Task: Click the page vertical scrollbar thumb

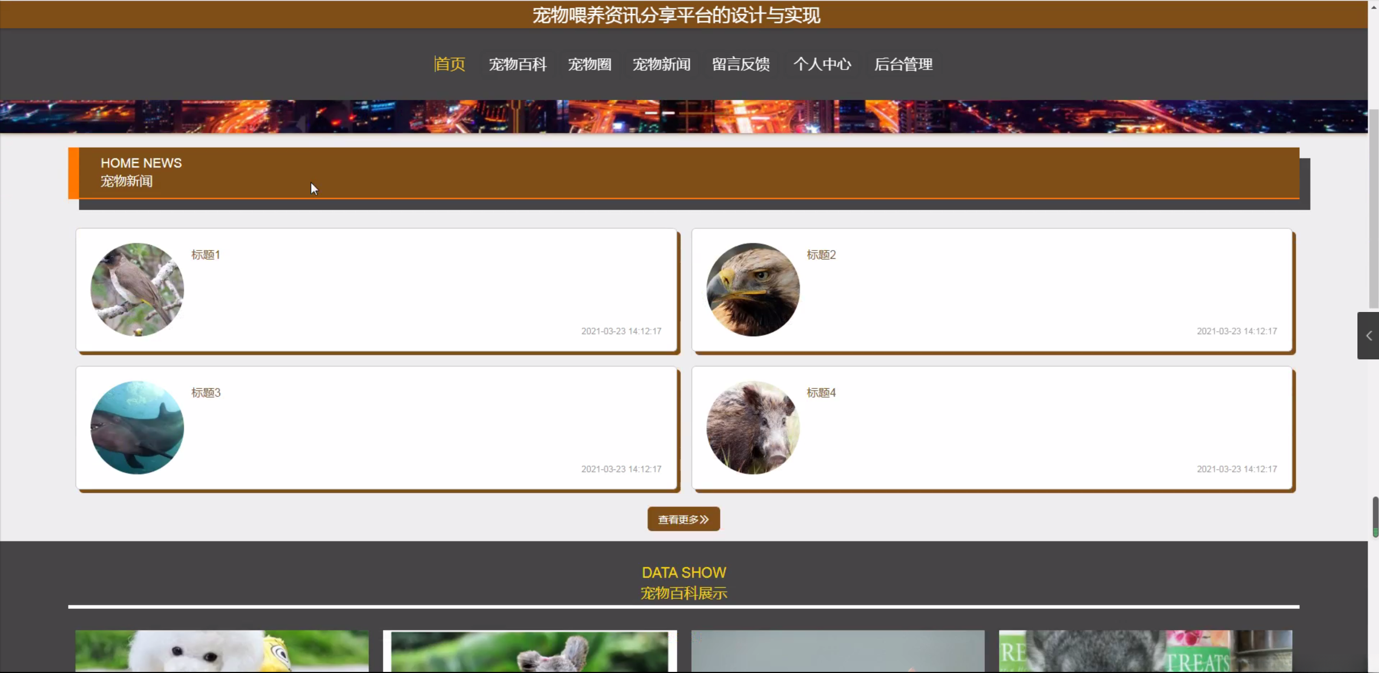Action: [x=1374, y=207]
